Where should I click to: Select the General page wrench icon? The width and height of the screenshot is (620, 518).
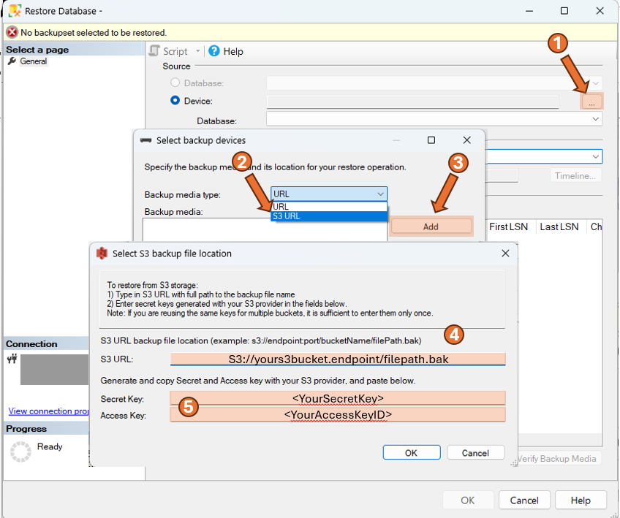(x=13, y=61)
